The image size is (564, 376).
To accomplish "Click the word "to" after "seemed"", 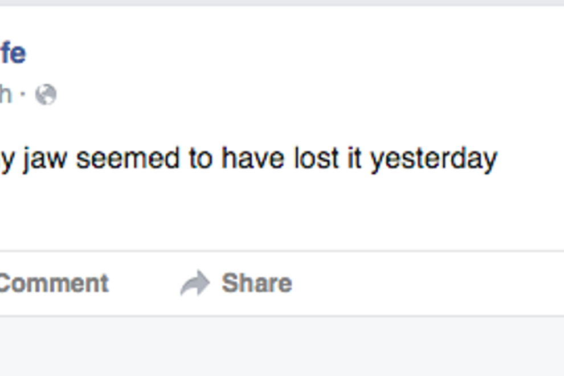I will pos(200,159).
